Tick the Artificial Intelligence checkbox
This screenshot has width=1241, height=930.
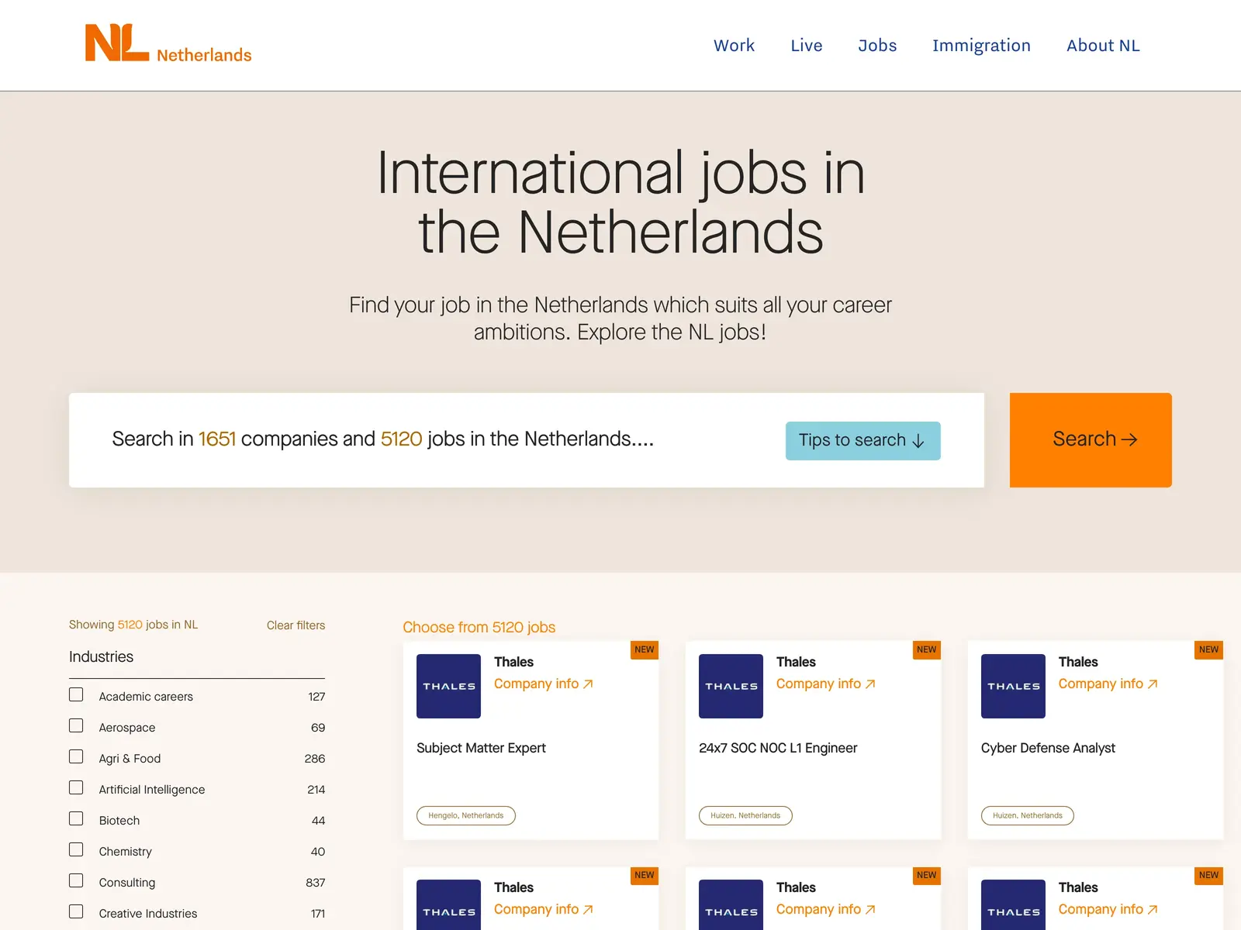point(76,787)
